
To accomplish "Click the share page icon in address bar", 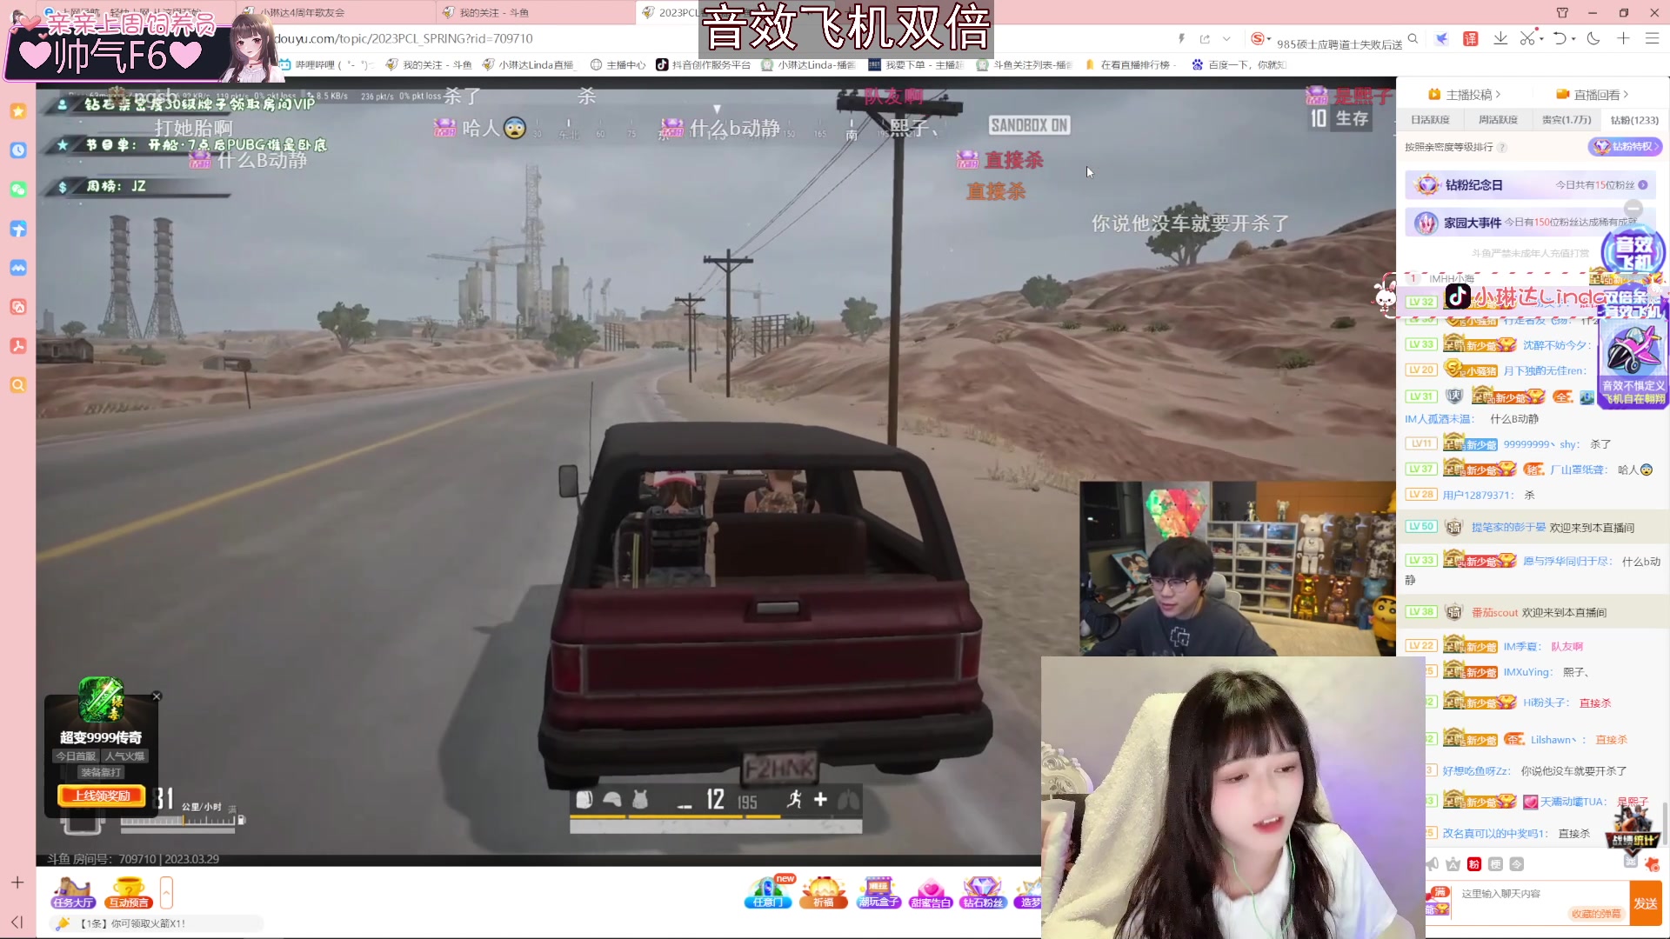I will click(x=1205, y=39).
